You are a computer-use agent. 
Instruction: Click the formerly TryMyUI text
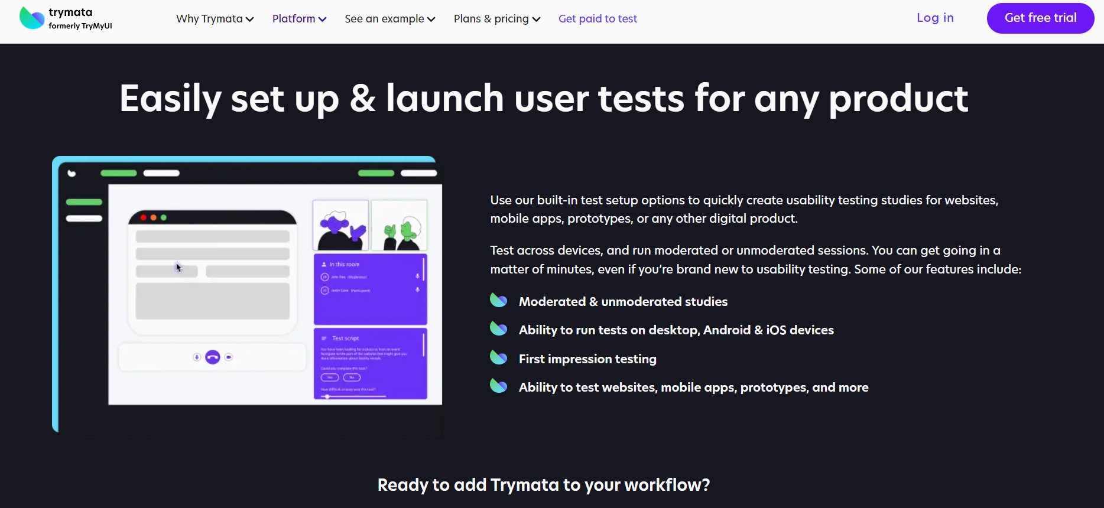80,26
